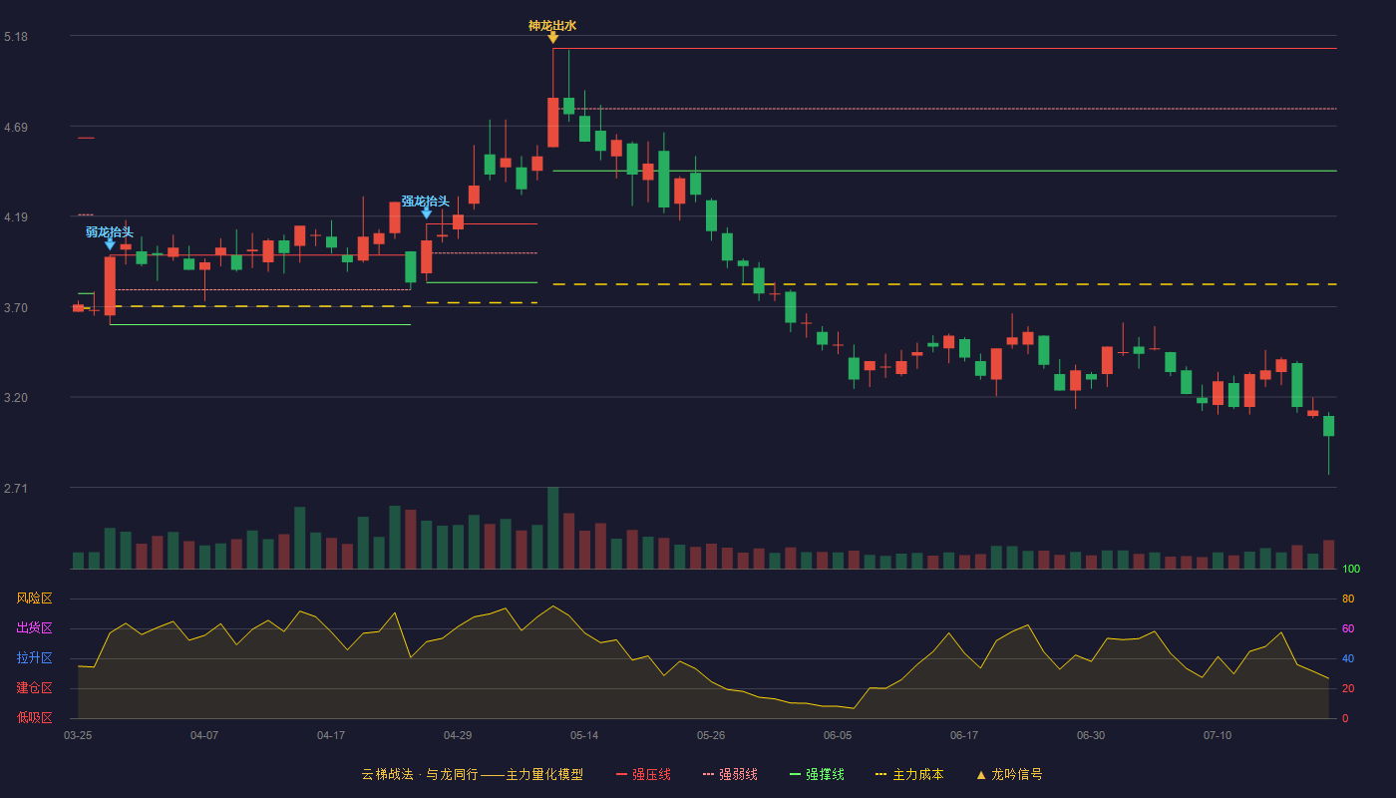Click the 出货区 zone label
The width and height of the screenshot is (1396, 798).
click(x=34, y=628)
